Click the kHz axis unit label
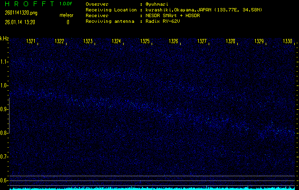This screenshot has height=190, width=299. [x=4, y=38]
